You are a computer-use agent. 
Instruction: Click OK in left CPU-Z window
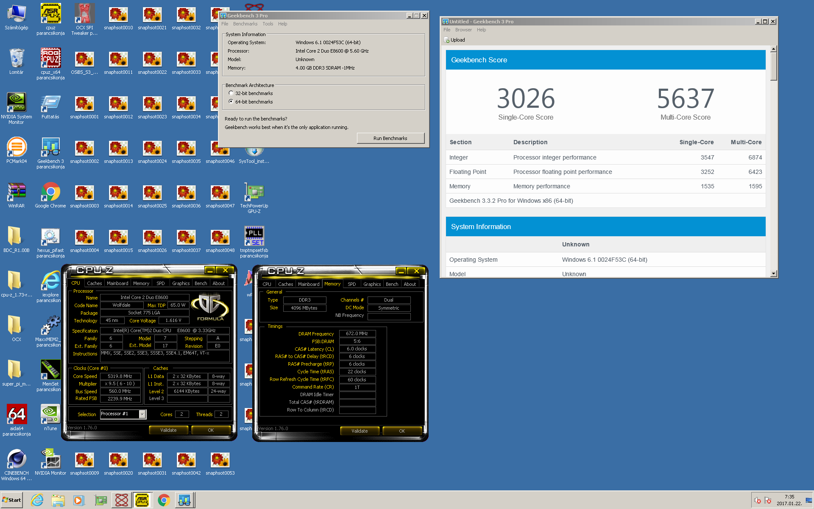tap(211, 430)
